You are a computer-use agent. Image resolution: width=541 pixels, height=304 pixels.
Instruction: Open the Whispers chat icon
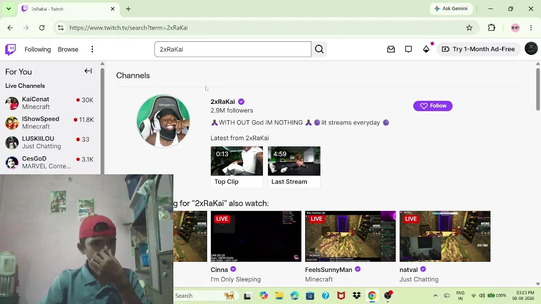[408, 49]
